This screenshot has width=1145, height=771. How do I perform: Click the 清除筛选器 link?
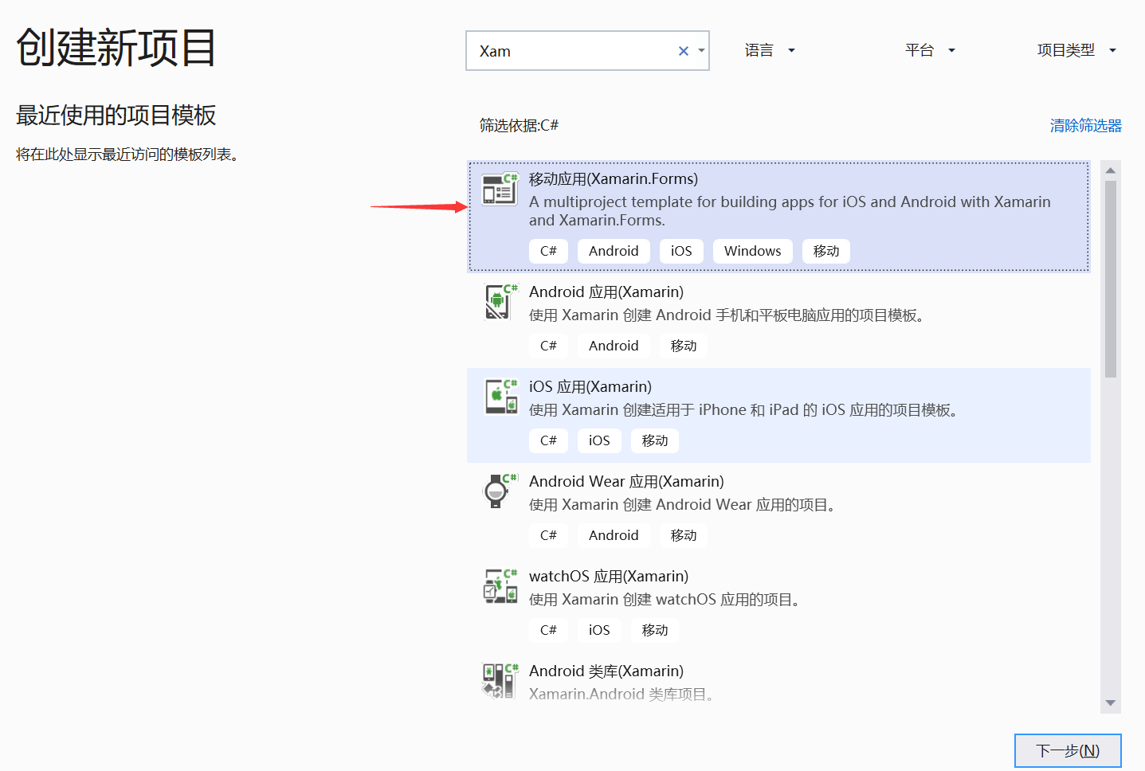1085,126
